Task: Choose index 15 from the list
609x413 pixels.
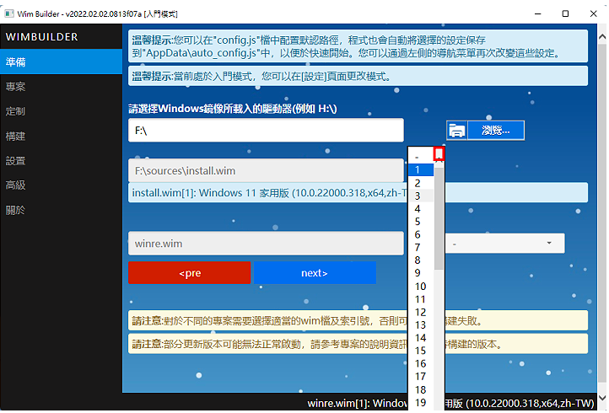Action: click(x=421, y=351)
